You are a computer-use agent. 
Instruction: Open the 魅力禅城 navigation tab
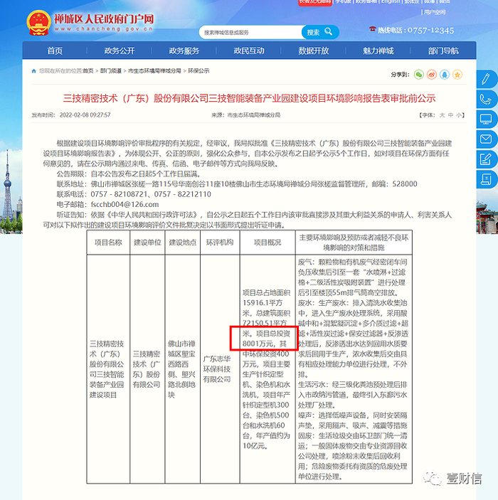[x=378, y=50]
